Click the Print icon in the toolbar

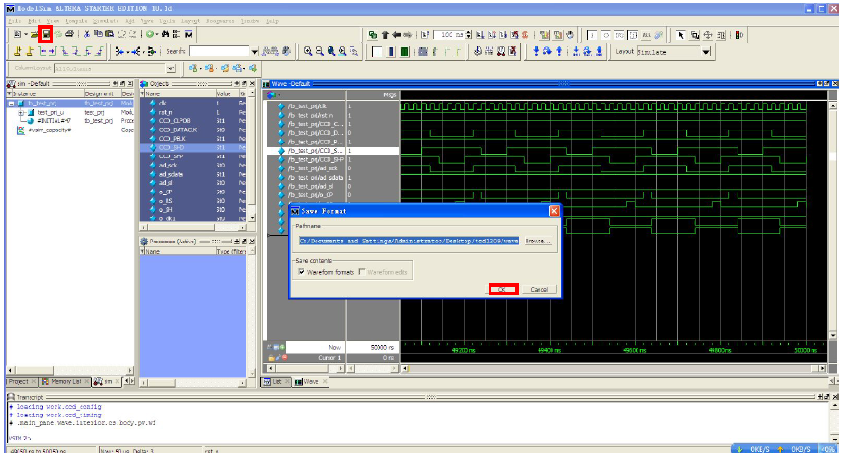coord(69,34)
